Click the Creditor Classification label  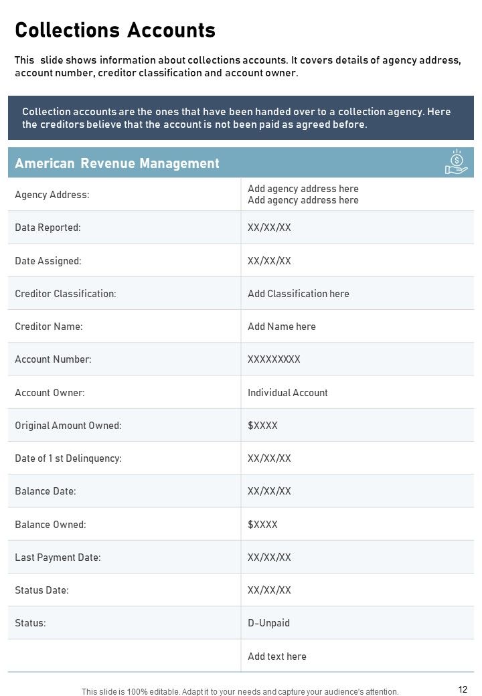click(65, 293)
